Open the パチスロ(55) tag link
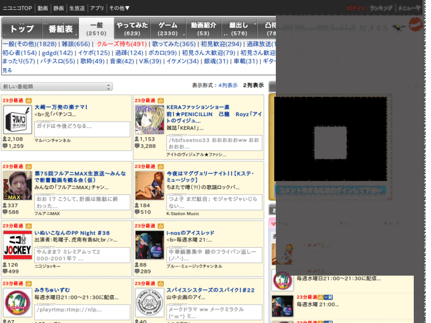The height and width of the screenshot is (323, 431). [x=58, y=61]
